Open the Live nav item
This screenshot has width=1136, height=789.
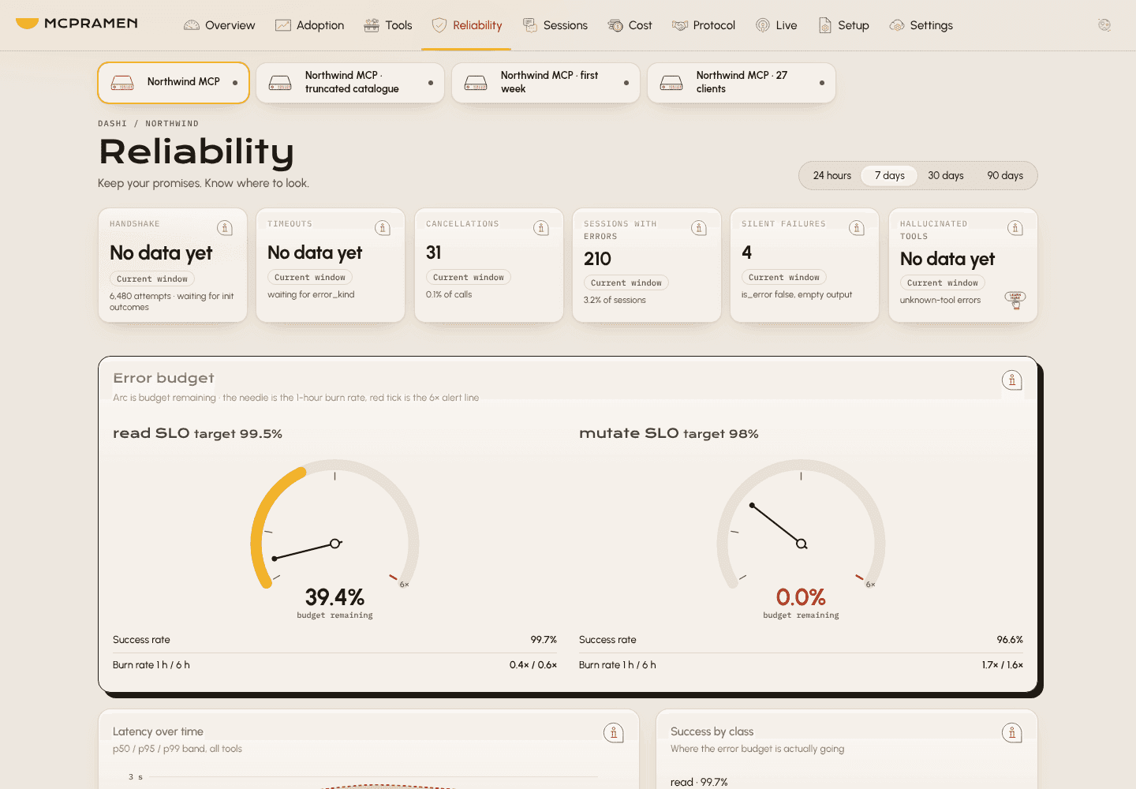pos(776,25)
